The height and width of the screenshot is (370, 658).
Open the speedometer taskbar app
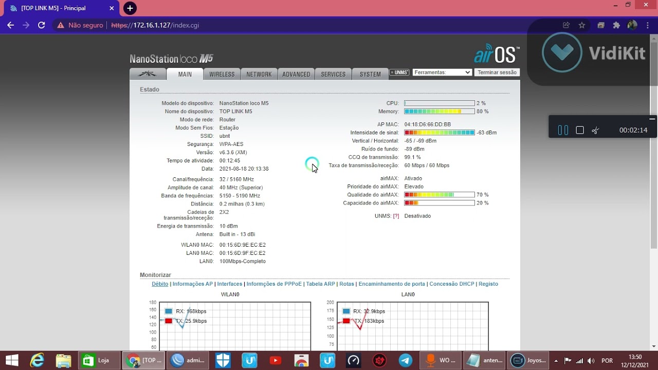[353, 360]
